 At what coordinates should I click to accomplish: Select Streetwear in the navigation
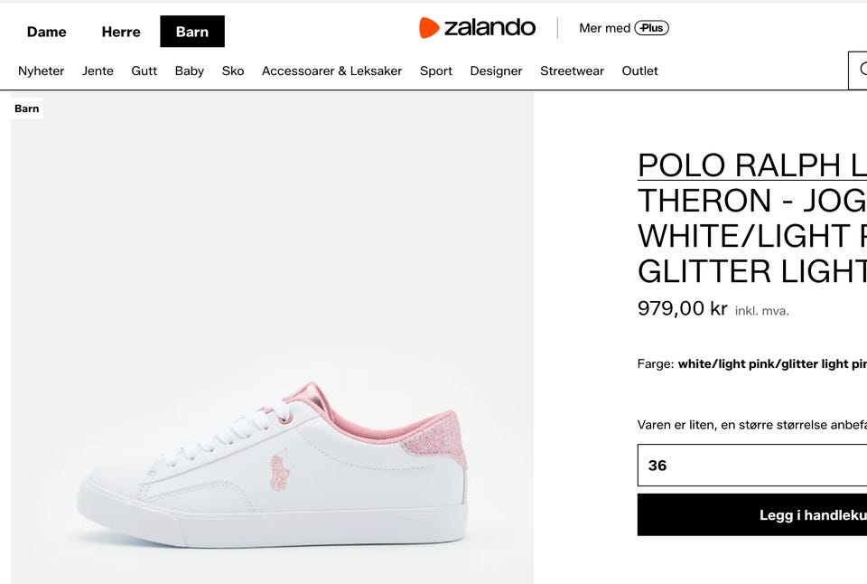(572, 71)
